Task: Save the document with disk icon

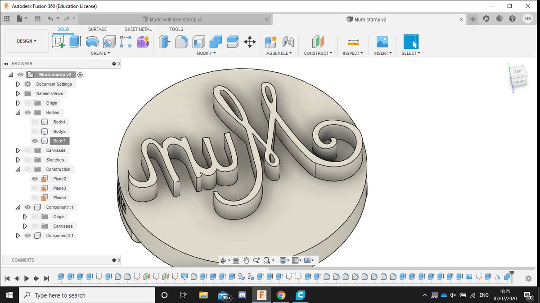Action: click(x=37, y=19)
